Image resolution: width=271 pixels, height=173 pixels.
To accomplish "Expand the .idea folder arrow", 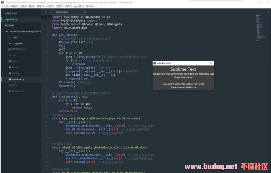I will [x=10, y=37].
